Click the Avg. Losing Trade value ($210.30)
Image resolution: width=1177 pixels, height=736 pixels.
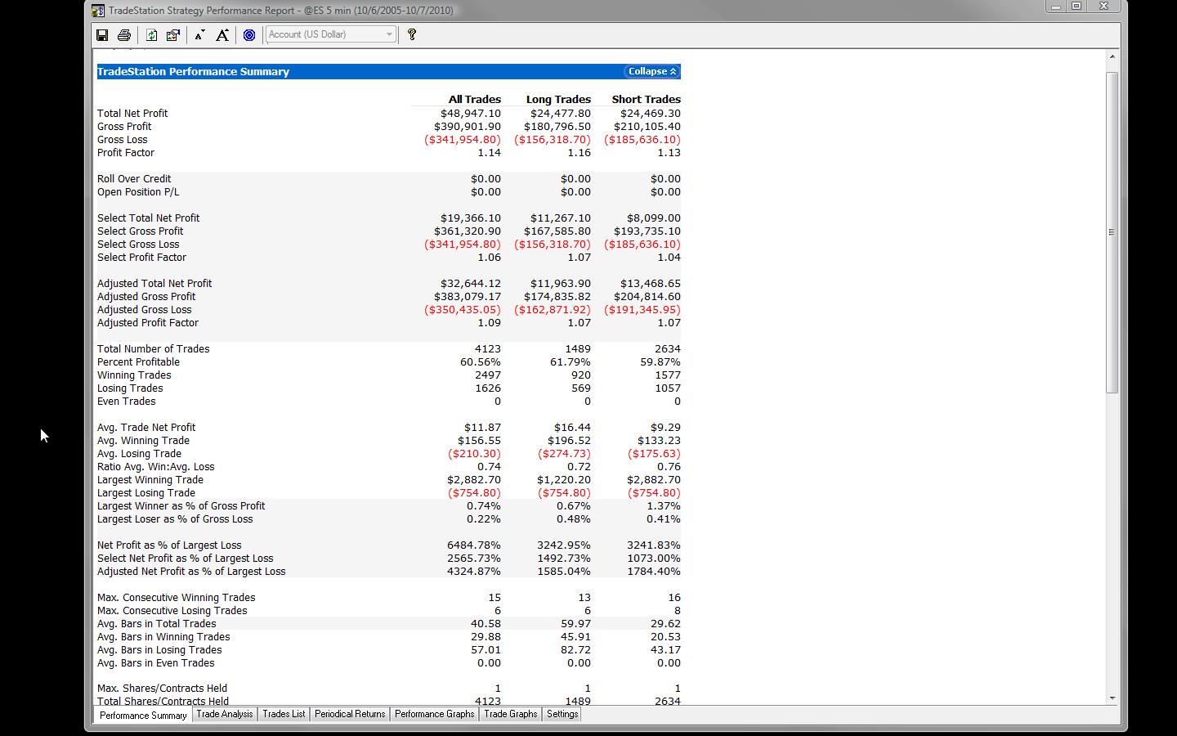pyautogui.click(x=475, y=454)
